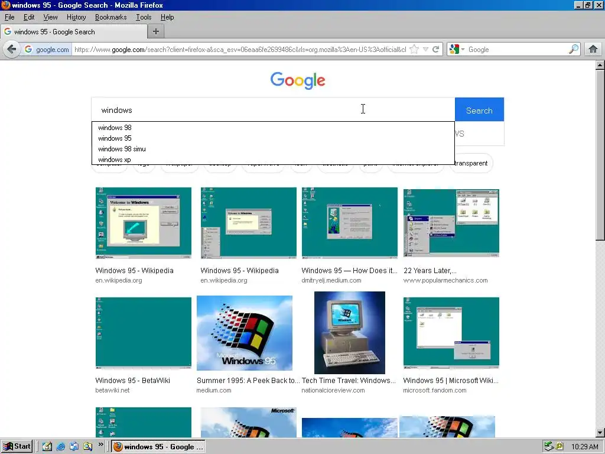Open the Windows Start menu
The image size is (605, 454).
click(17, 446)
